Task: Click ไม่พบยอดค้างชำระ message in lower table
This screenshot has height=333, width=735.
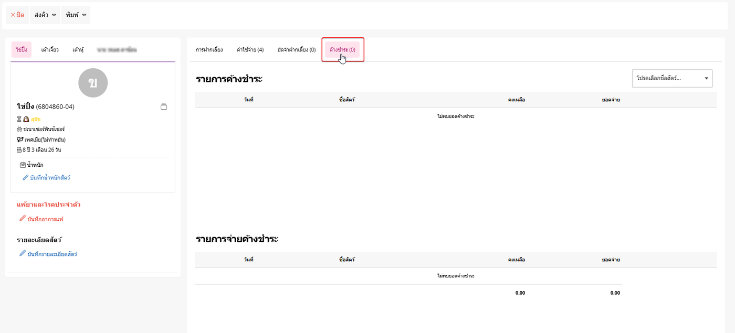Action: click(x=456, y=276)
